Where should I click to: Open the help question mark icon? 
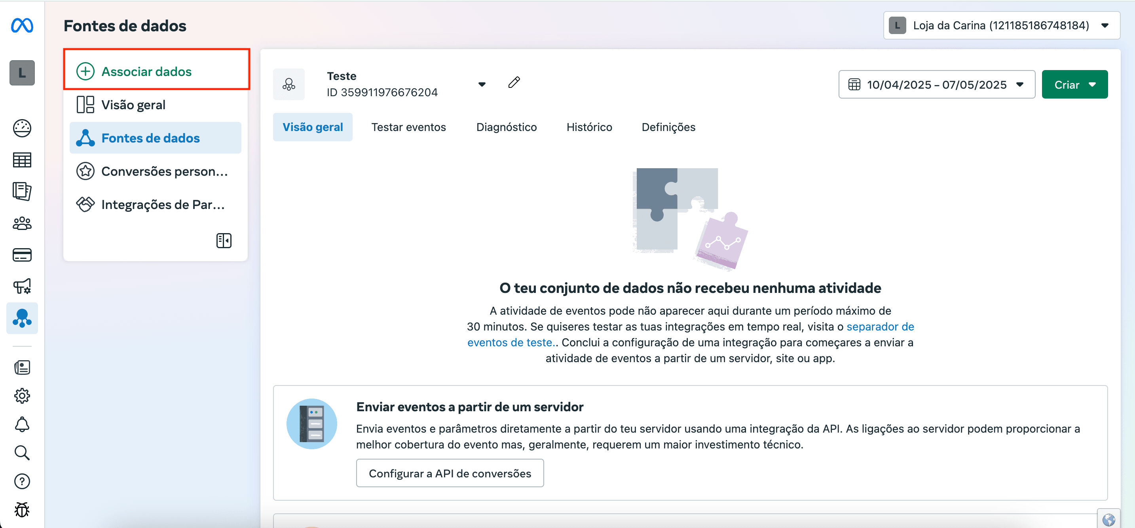(22, 481)
